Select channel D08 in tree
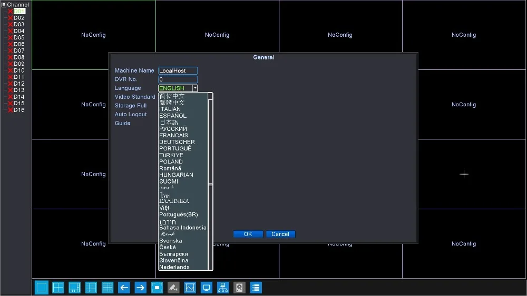 (19, 57)
